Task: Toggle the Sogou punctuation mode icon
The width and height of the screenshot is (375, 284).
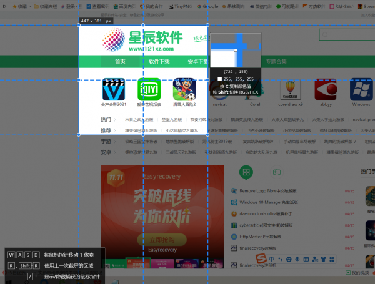Action: pos(280,259)
